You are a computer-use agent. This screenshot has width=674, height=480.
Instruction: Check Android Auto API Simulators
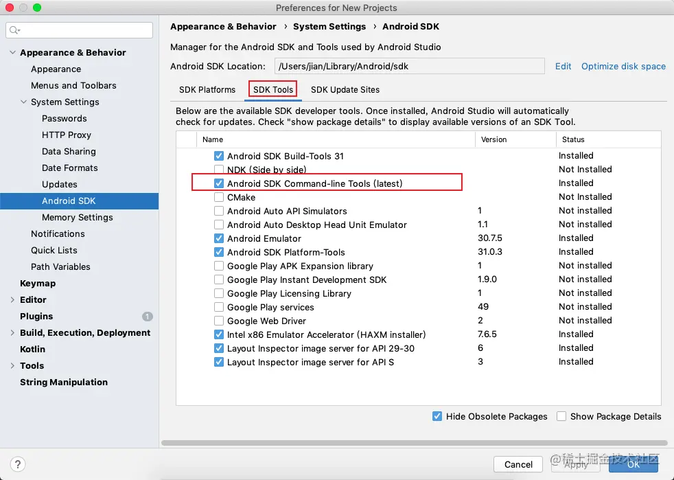pyautogui.click(x=219, y=212)
